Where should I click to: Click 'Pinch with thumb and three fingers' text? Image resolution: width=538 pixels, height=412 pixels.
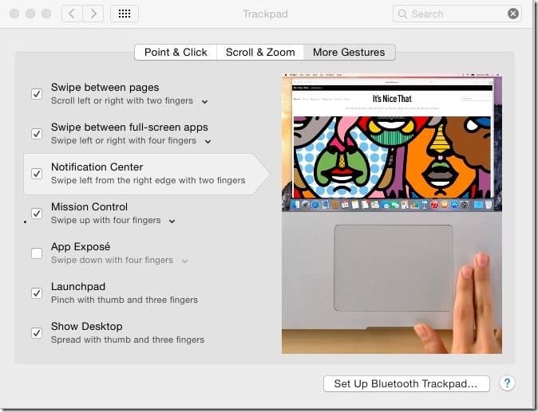125,300
